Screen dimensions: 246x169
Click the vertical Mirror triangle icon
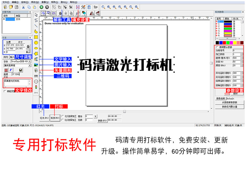click(x=98, y=13)
